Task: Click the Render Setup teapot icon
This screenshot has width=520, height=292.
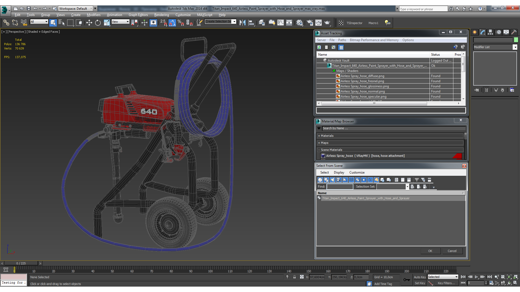Action: pos(310,23)
